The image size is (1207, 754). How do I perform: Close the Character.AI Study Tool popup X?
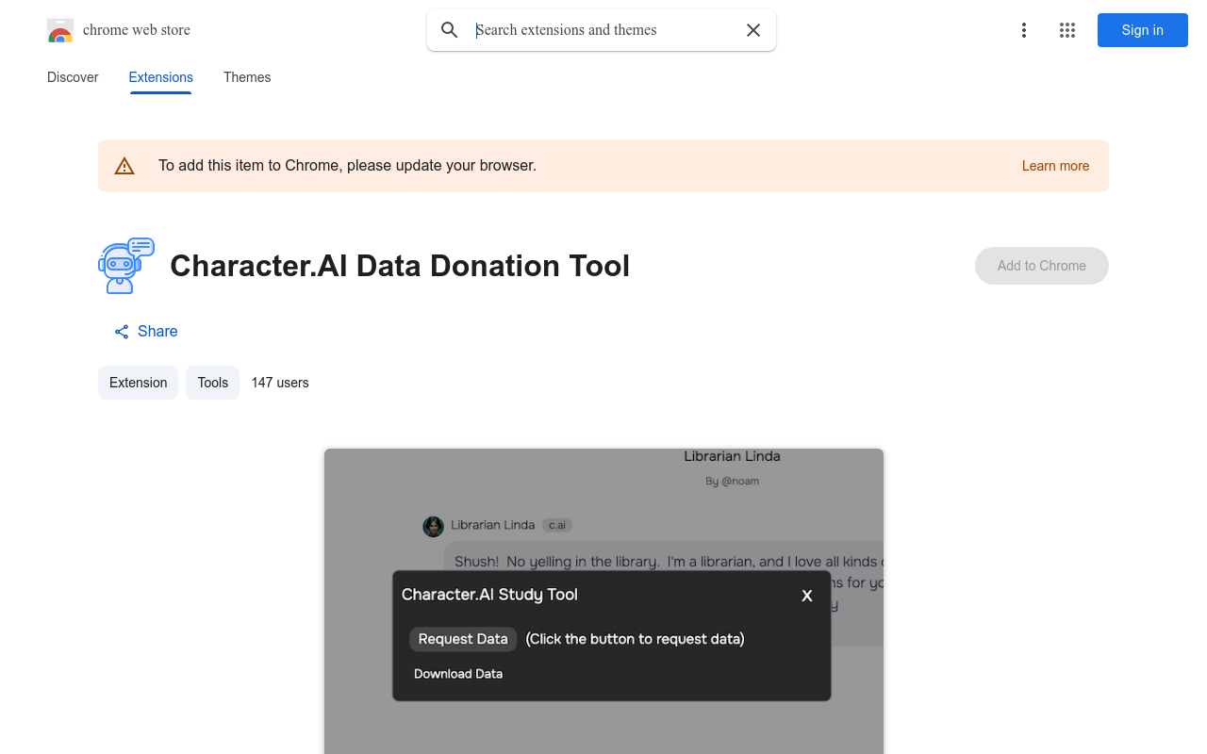[807, 596]
